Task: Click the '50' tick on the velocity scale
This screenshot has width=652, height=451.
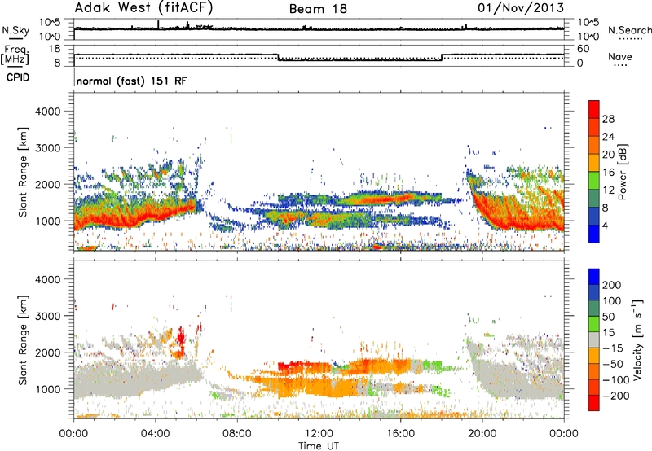Action: click(608, 317)
